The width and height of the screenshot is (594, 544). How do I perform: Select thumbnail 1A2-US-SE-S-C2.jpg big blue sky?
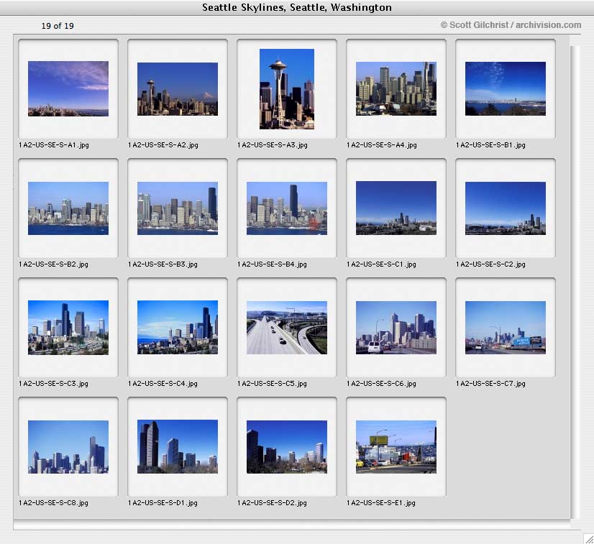pyautogui.click(x=506, y=208)
